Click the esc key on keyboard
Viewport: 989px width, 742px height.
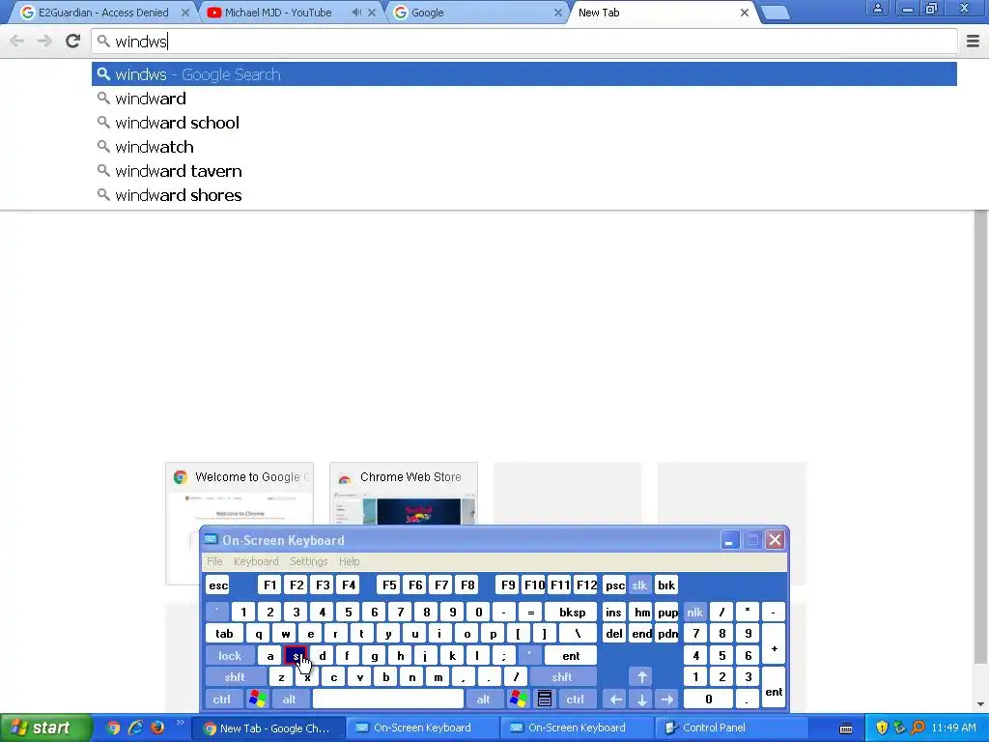[218, 585]
